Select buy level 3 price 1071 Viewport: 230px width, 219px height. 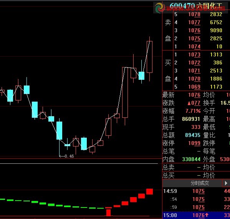194,71
